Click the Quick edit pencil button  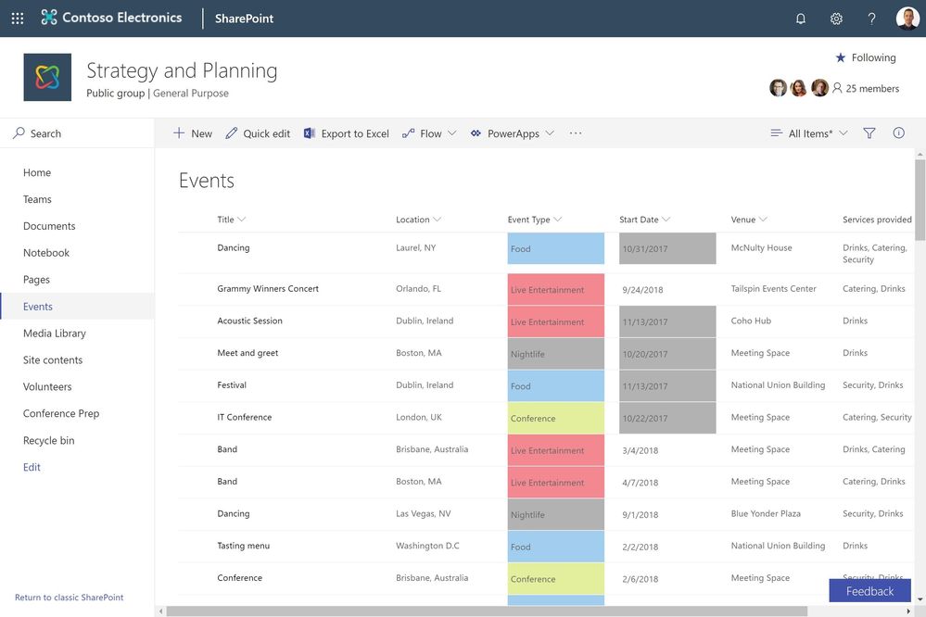click(x=258, y=133)
